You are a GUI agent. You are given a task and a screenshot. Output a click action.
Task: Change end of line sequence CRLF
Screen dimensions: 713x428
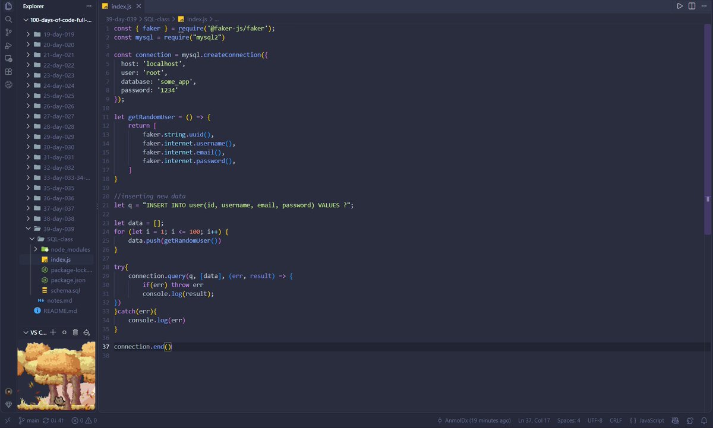(616, 420)
